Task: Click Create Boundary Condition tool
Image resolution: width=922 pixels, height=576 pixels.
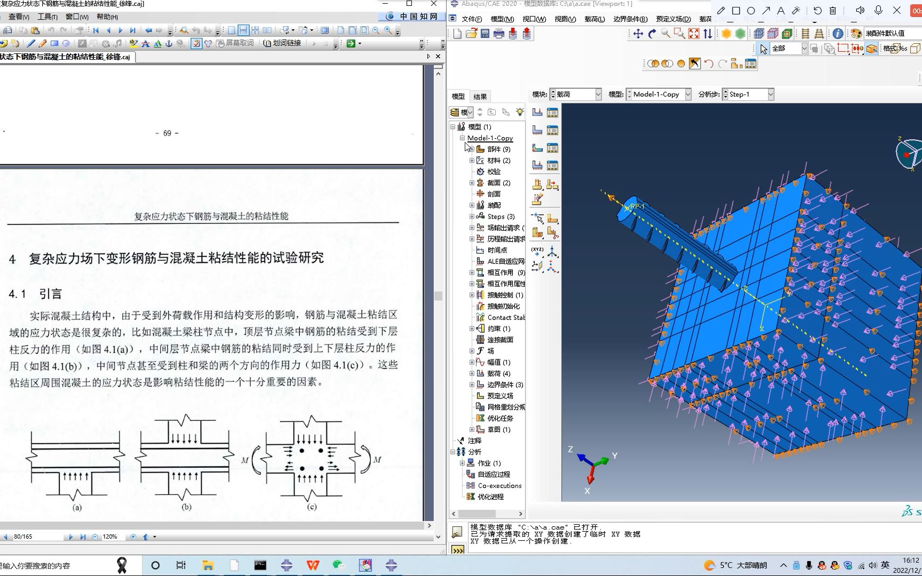Action: 537,130
